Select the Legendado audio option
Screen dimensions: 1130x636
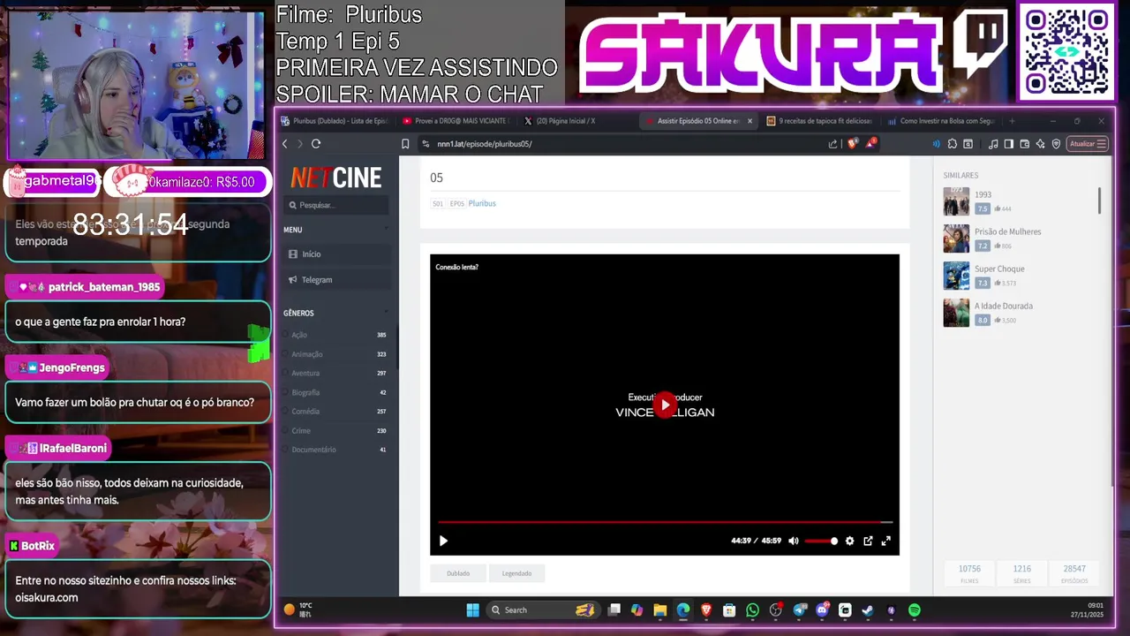516,573
